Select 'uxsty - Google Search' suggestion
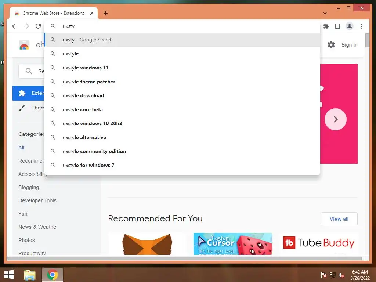The height and width of the screenshot is (282, 376). click(182, 40)
